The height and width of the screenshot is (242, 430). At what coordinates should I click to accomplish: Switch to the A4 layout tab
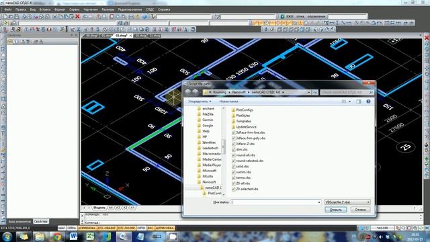click(111, 208)
